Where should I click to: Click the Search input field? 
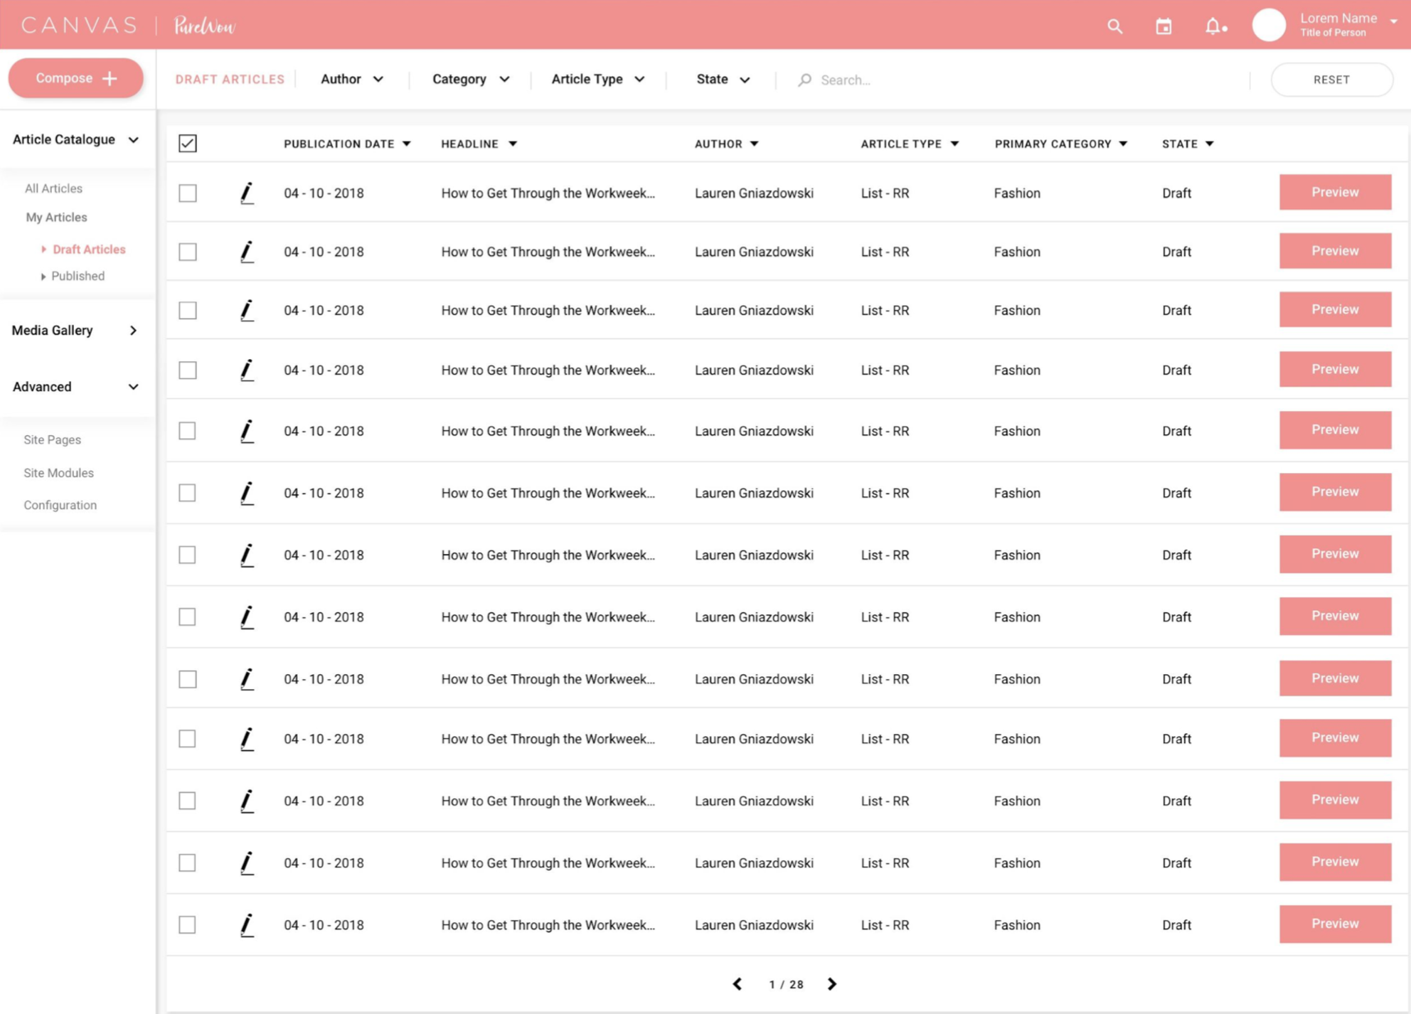(996, 80)
